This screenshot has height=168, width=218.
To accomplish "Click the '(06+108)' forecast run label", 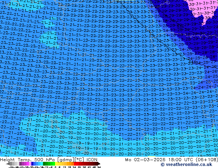I will click(207, 160).
